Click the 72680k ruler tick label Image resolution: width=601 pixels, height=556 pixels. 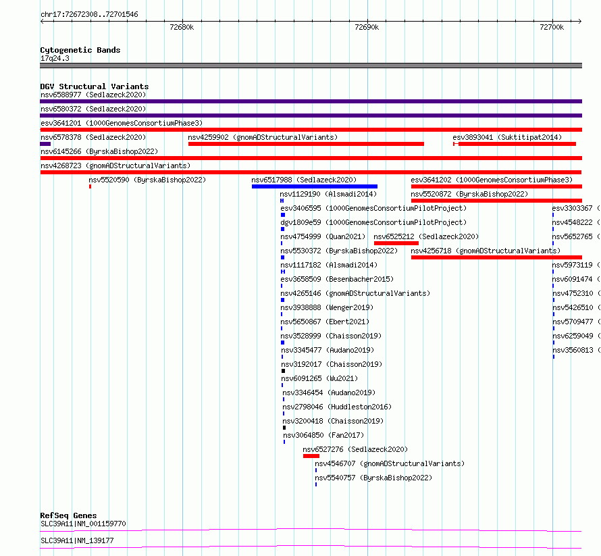(x=182, y=27)
